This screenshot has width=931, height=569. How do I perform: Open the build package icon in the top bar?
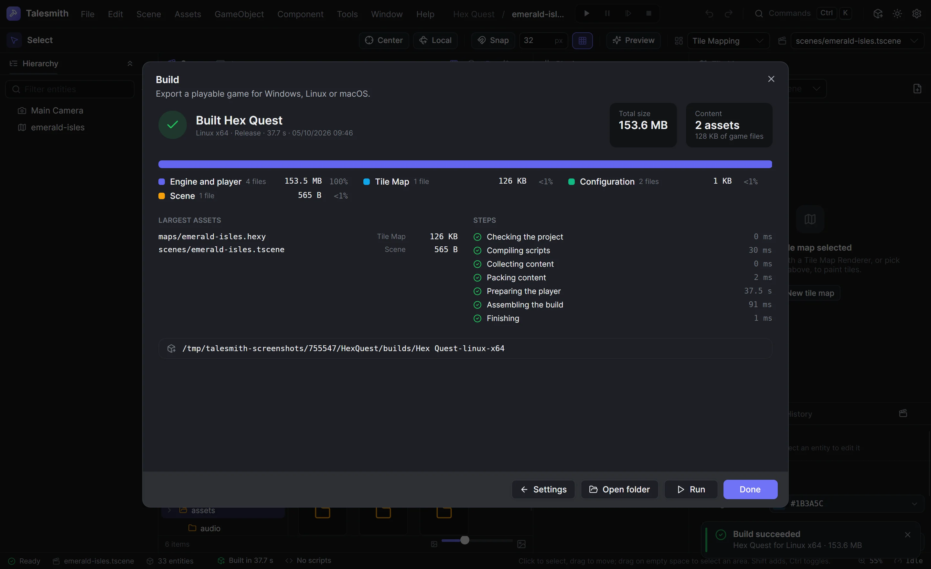(x=878, y=14)
